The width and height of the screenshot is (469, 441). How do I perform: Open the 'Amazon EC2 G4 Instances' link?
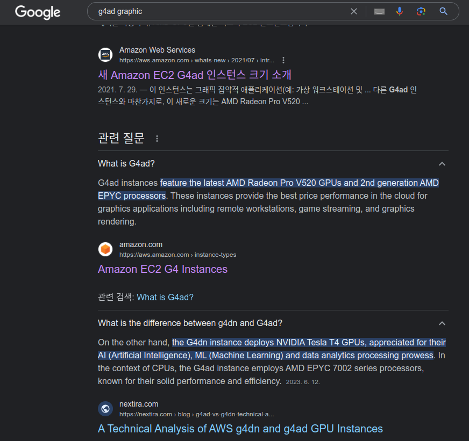point(163,269)
